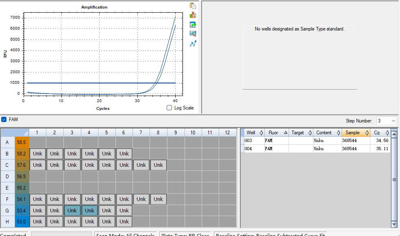Click the results table scrollbar thumb
The width and height of the screenshot is (400, 236).
tap(394, 179)
